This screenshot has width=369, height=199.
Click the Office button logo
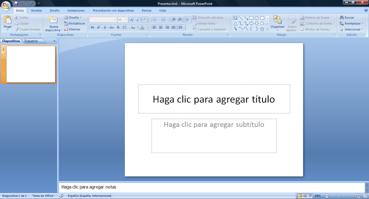coord(6,6)
